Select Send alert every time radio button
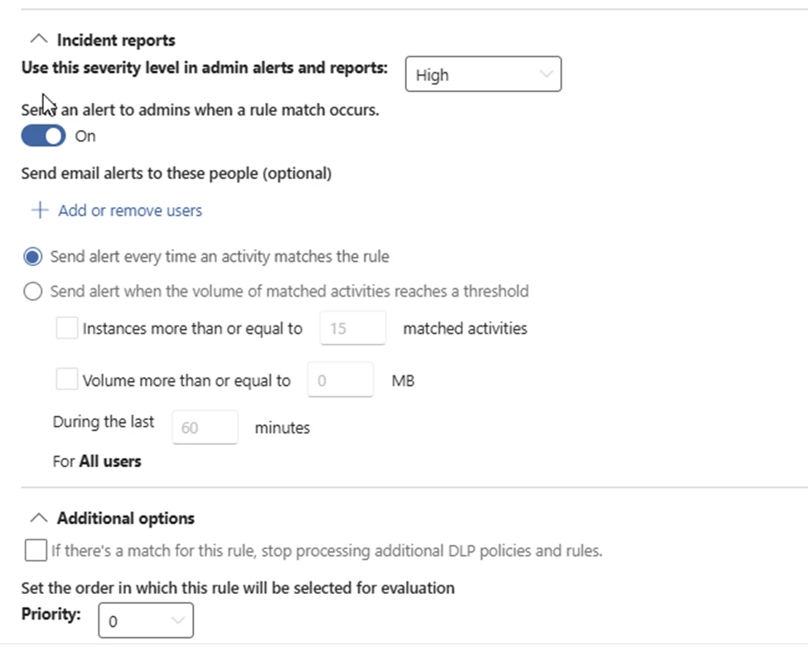This screenshot has width=808, height=647. click(33, 257)
